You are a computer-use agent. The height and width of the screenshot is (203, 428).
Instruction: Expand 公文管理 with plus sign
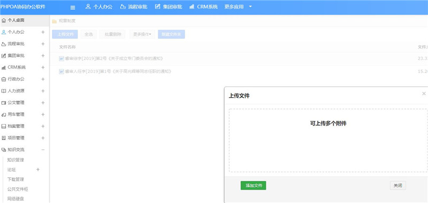tap(43, 103)
